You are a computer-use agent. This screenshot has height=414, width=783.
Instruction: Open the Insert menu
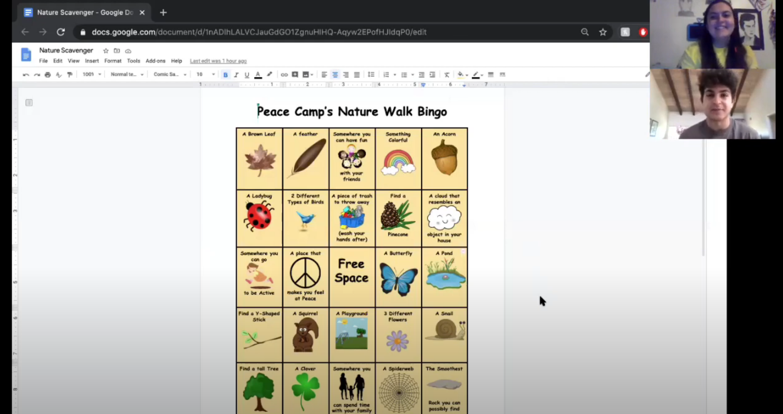click(92, 61)
